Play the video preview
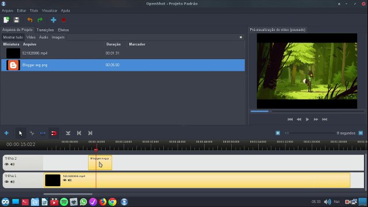This screenshot has width=368, height=207. (308, 119)
